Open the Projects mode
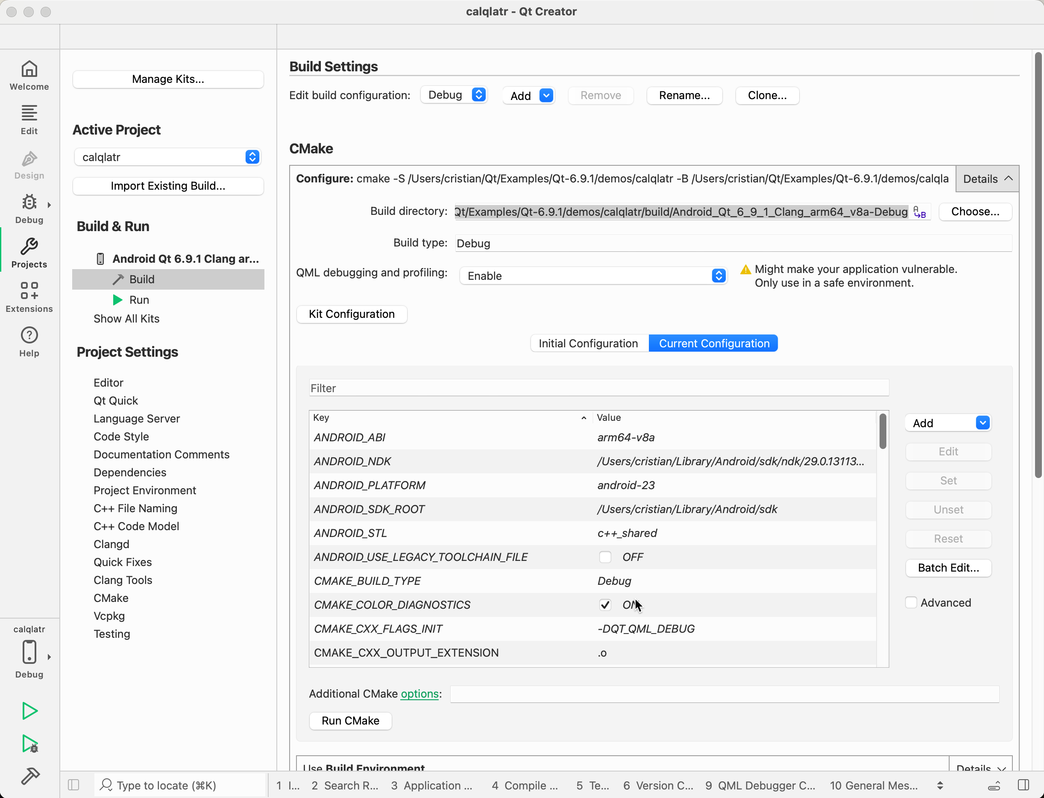This screenshot has width=1044, height=798. pos(29,253)
